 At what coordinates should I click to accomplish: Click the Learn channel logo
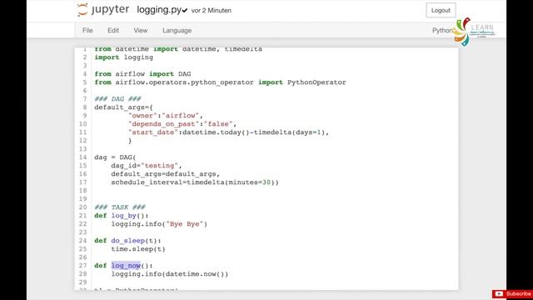[475, 32]
